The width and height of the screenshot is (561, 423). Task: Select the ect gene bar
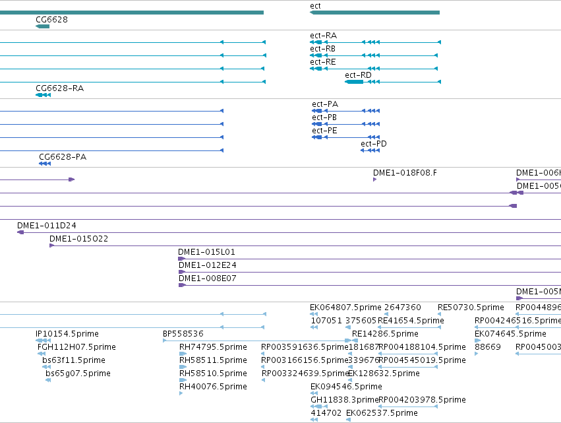click(374, 13)
